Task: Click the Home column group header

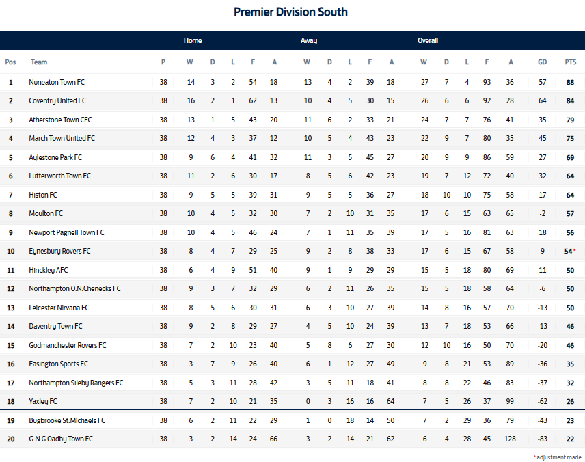Action: [x=193, y=41]
